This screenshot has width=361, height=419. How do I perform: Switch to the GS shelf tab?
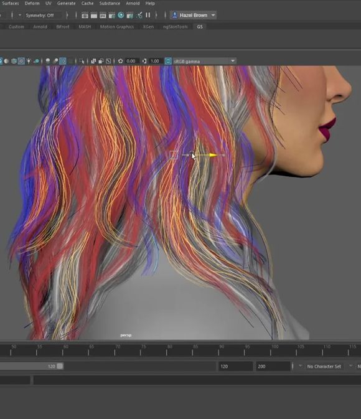pos(200,27)
